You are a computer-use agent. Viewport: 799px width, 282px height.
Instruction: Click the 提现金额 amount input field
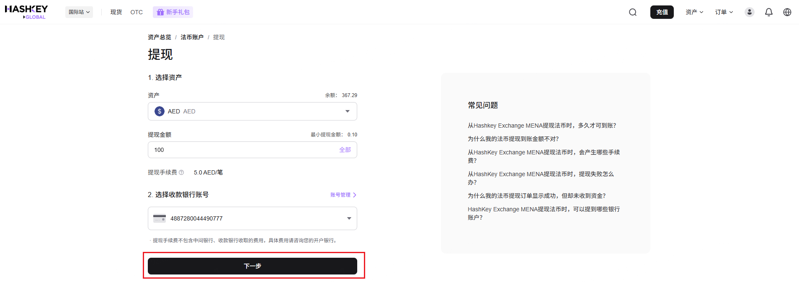(243, 150)
